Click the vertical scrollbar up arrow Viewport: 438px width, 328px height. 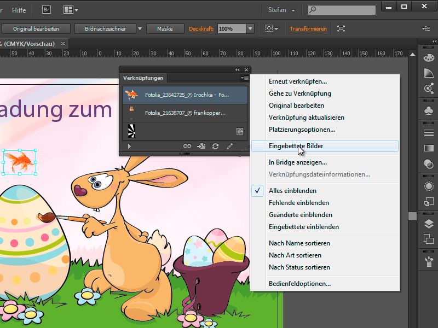pyautogui.click(x=413, y=55)
